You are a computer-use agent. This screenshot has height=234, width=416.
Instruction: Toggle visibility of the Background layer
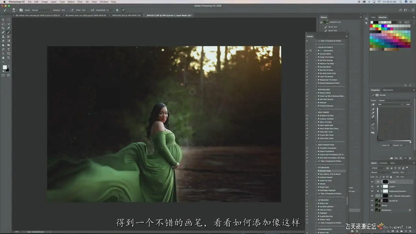tap(372, 210)
